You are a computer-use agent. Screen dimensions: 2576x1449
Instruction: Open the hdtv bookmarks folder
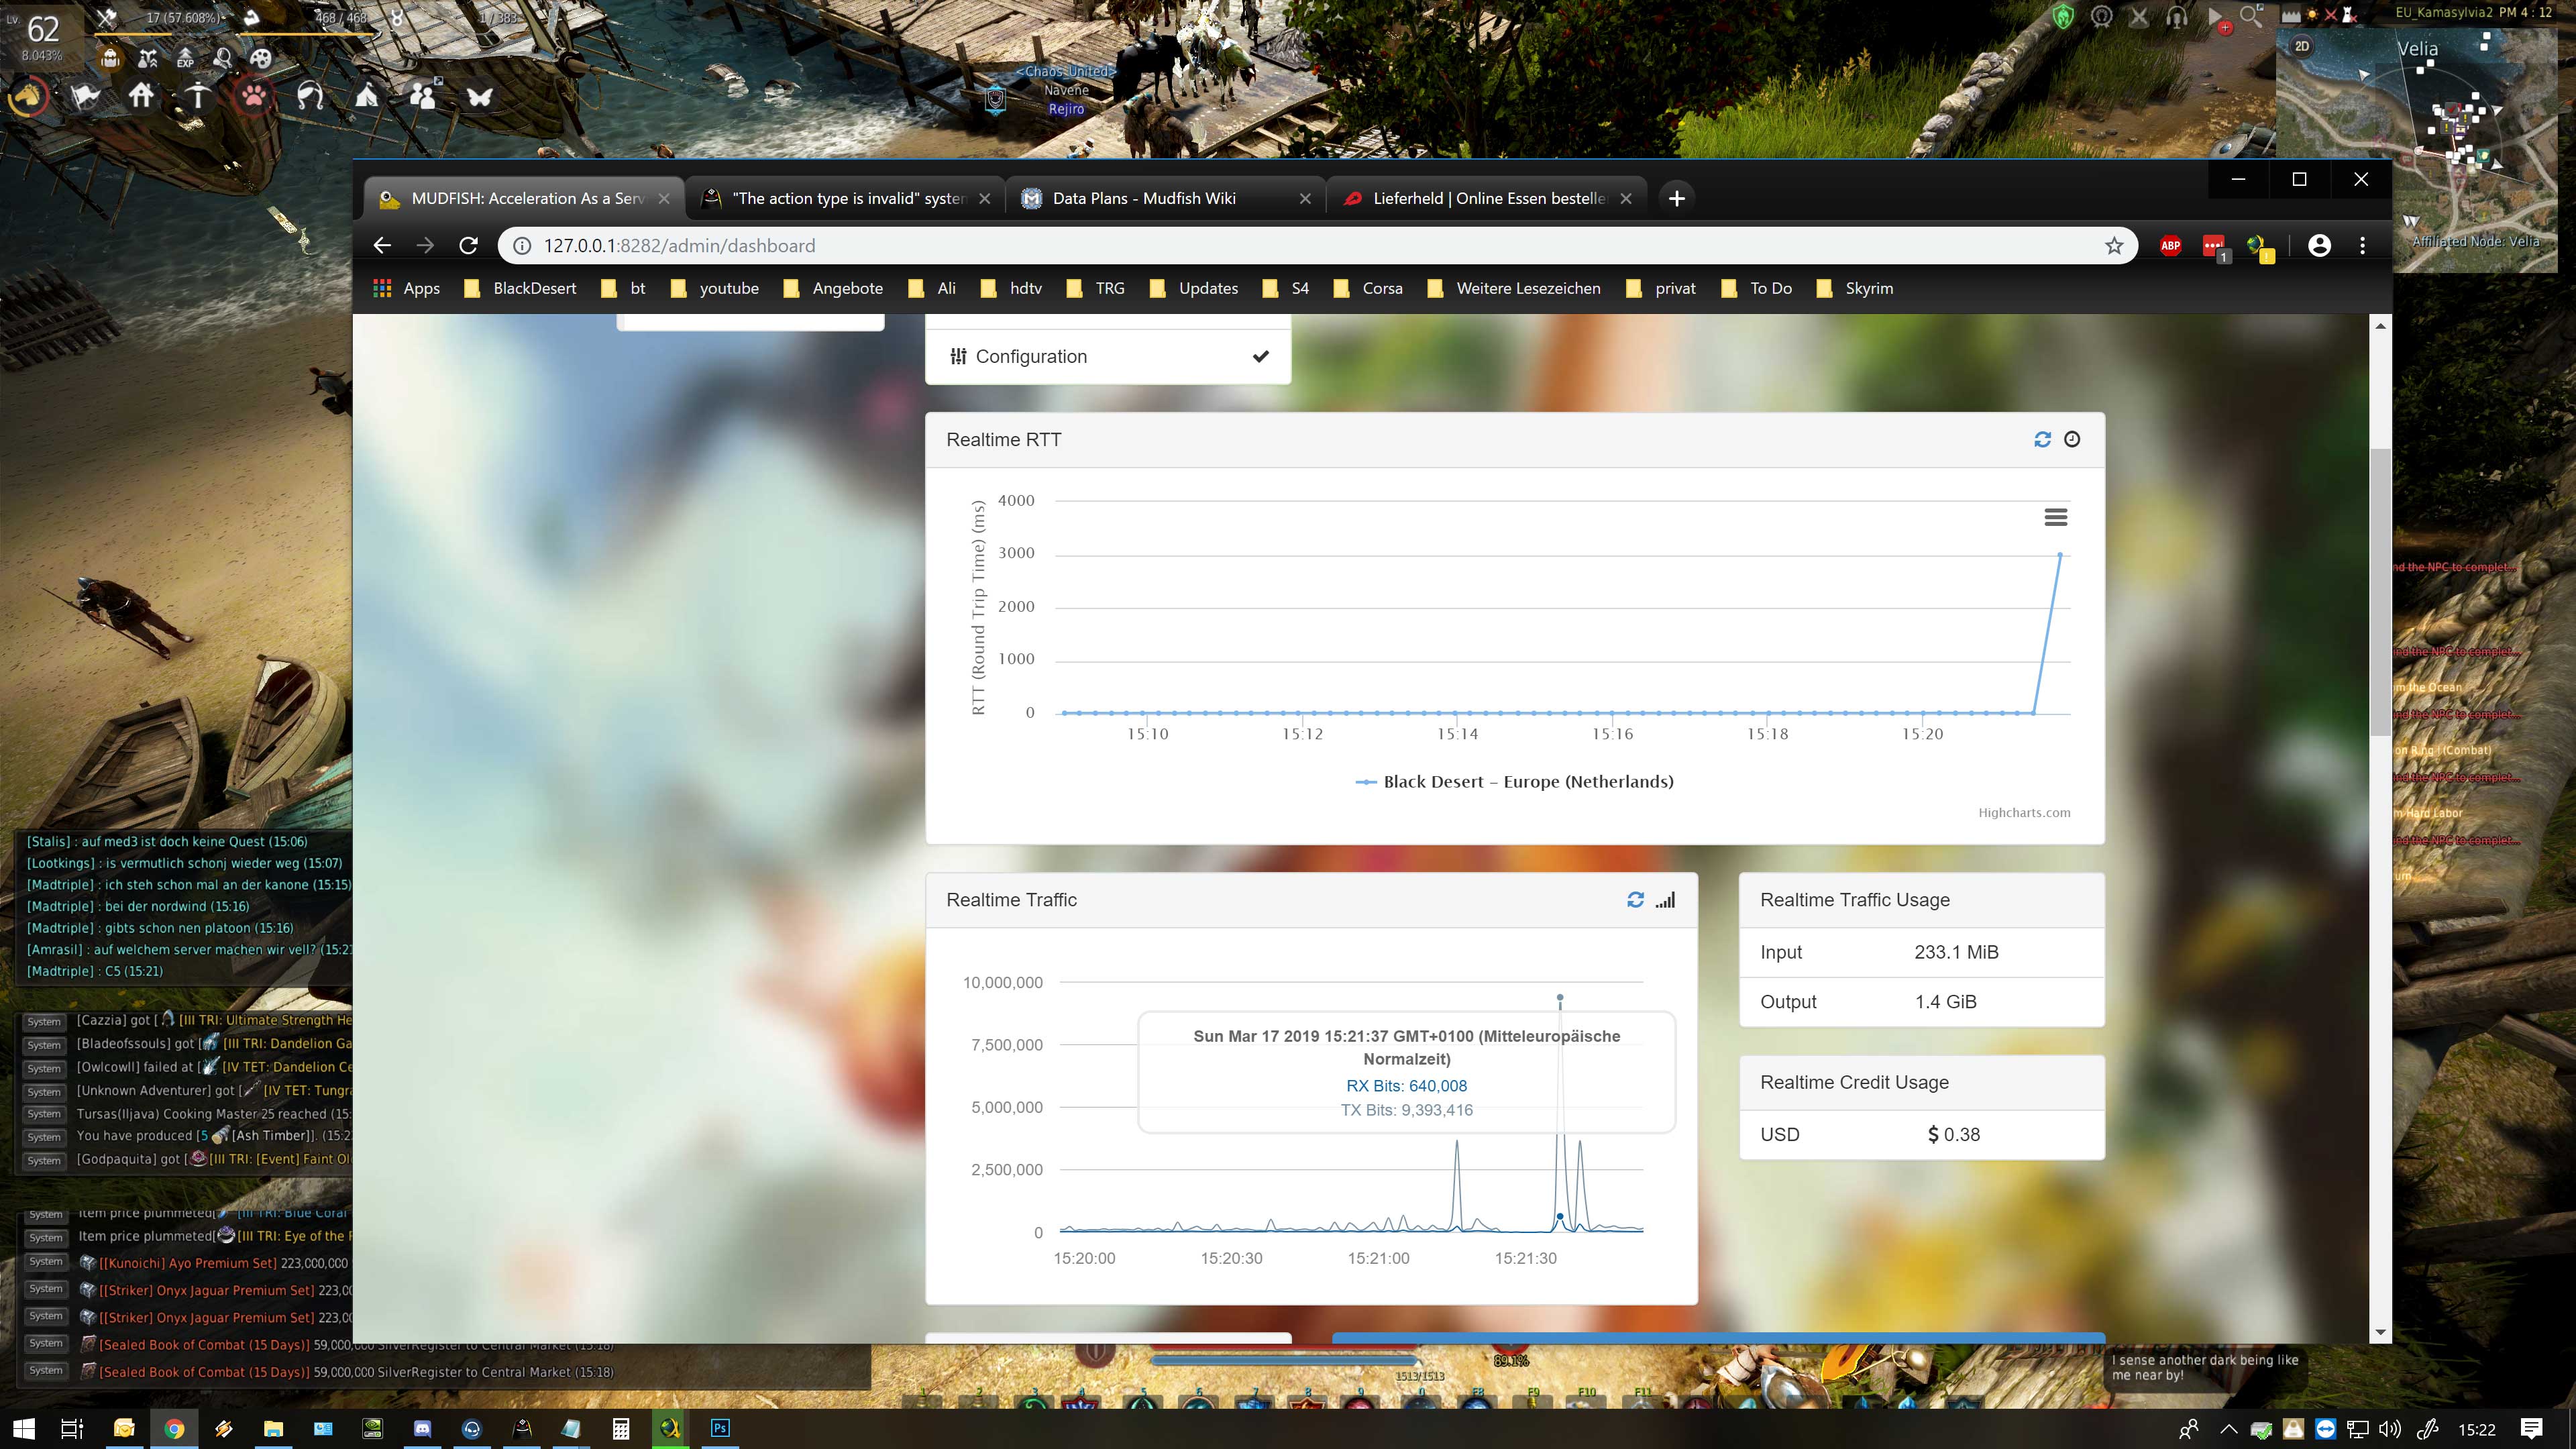coord(1011,288)
